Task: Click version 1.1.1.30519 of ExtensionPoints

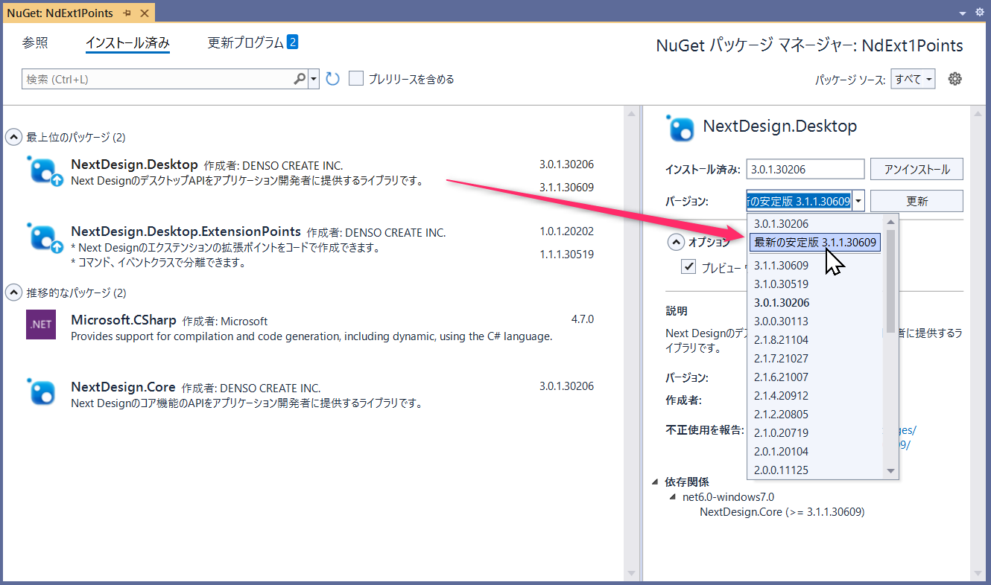Action: [x=566, y=255]
